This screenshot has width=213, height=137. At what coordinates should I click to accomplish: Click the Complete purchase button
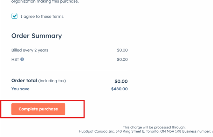tap(38, 109)
